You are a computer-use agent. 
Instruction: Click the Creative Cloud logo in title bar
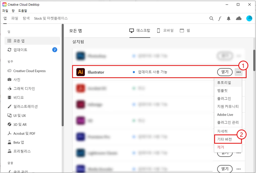click(4, 5)
